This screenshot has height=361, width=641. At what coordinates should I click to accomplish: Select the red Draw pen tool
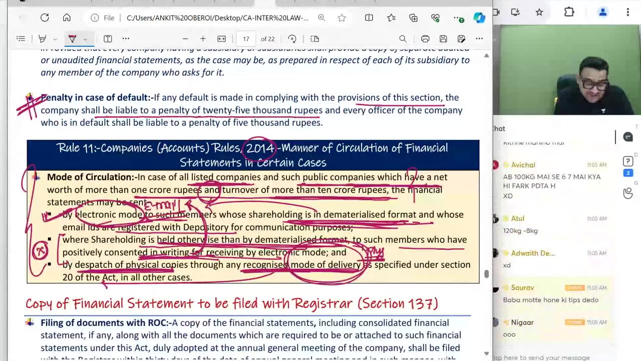[72, 39]
